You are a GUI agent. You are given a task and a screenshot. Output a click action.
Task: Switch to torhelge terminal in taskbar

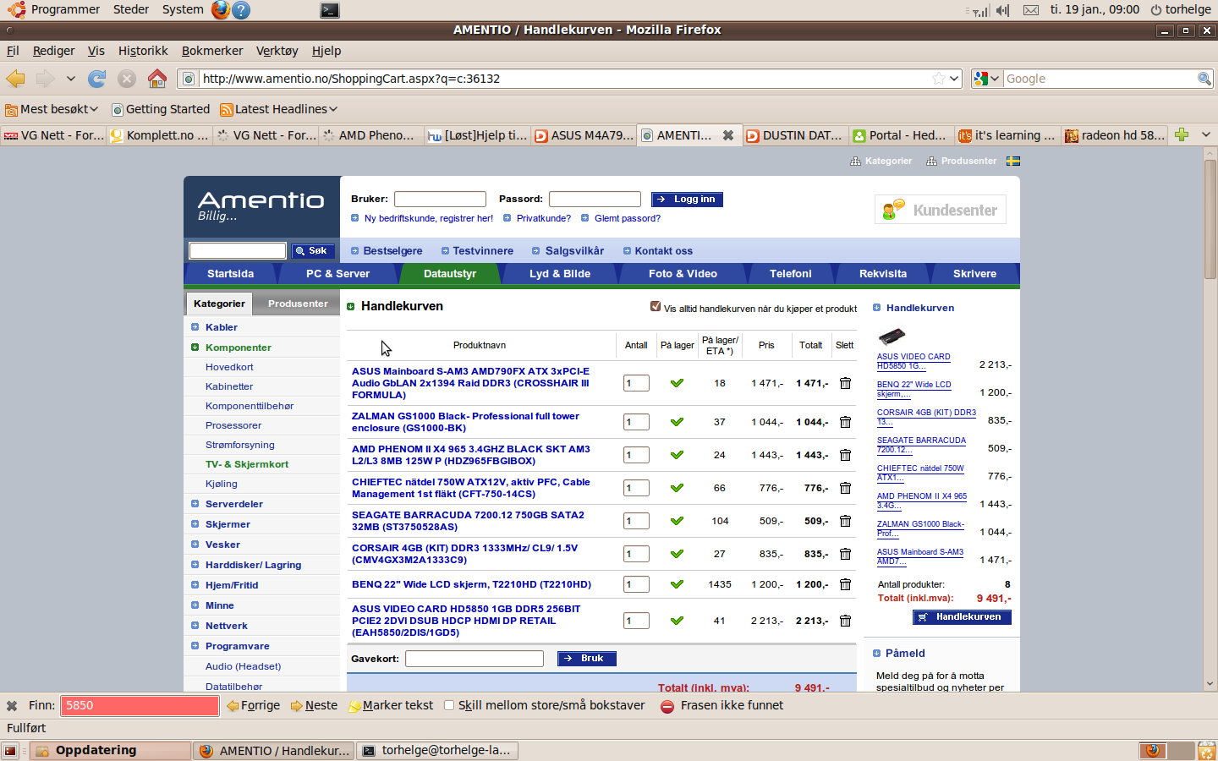[x=437, y=750]
